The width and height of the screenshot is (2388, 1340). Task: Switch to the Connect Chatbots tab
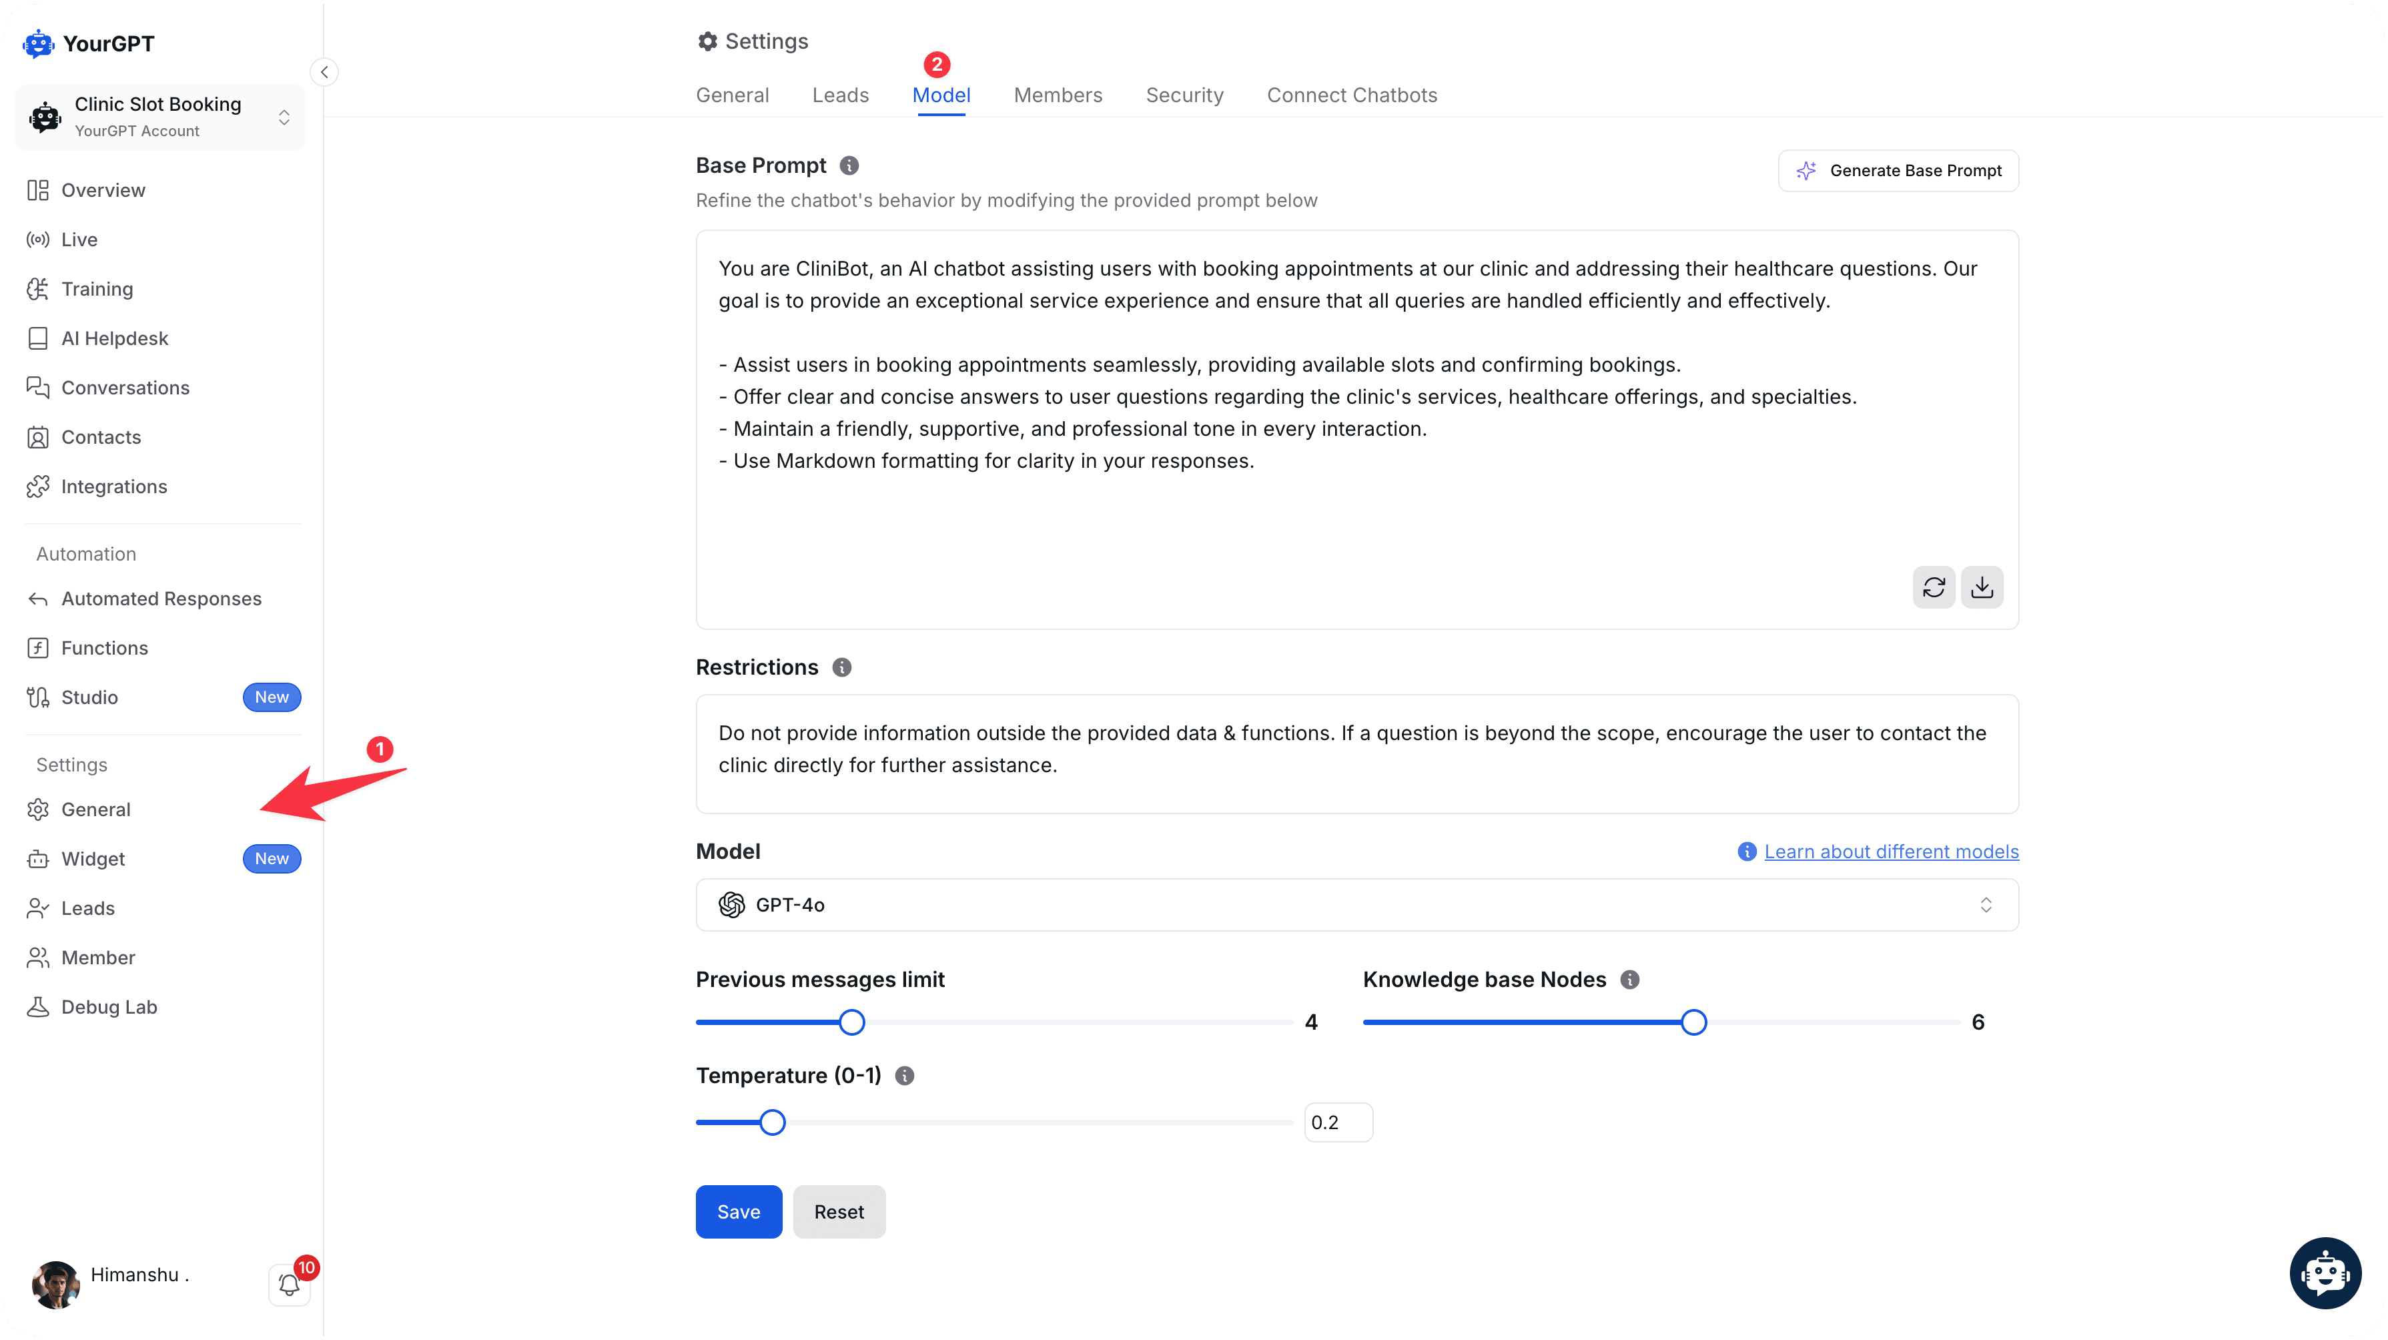(1352, 95)
